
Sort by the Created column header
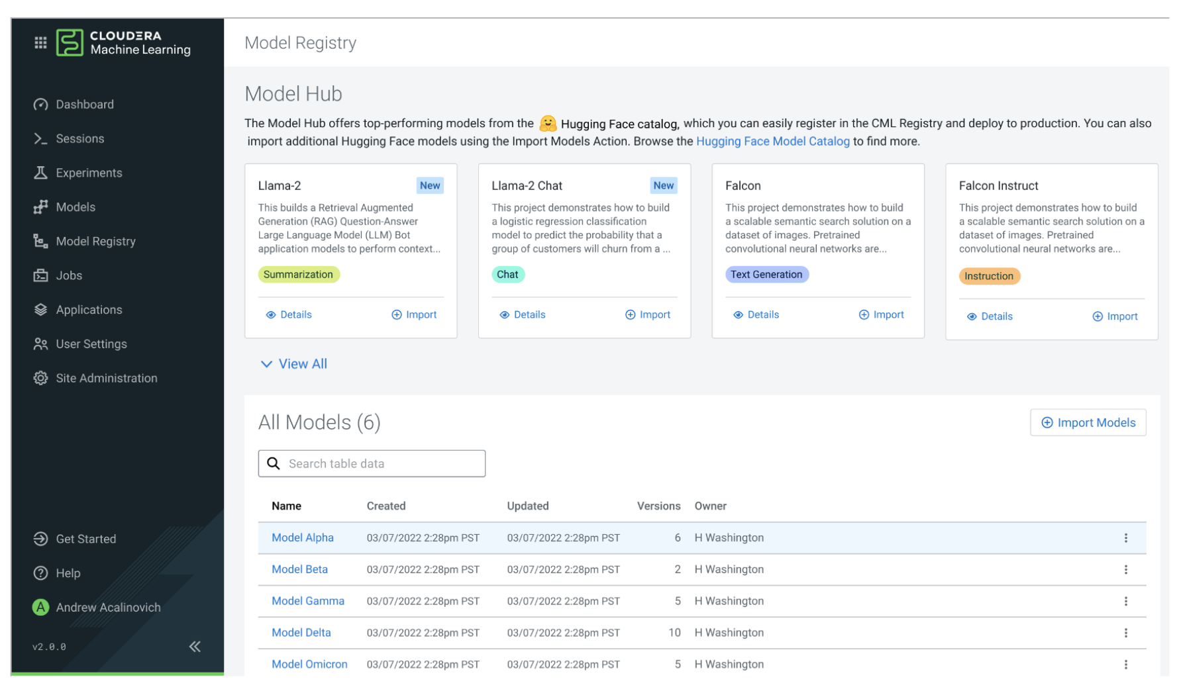coord(386,506)
